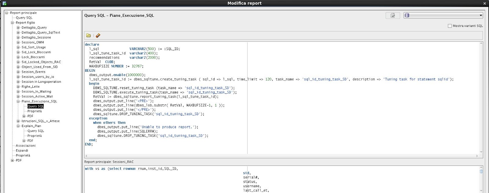The width and height of the screenshot is (489, 193).
Task: Expand the bottom-level PDF node
Action: pos(13,160)
